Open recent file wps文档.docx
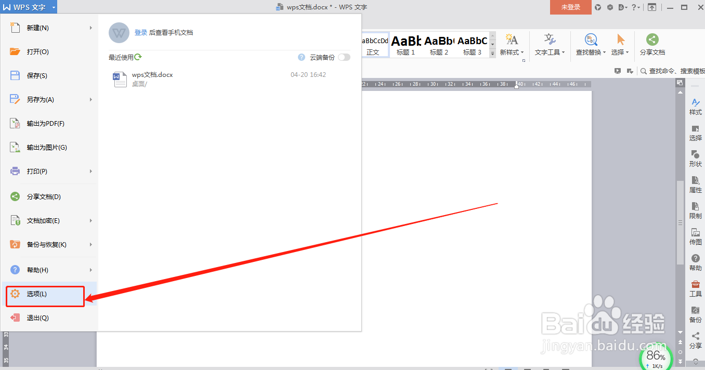This screenshot has height=370, width=705. point(229,79)
